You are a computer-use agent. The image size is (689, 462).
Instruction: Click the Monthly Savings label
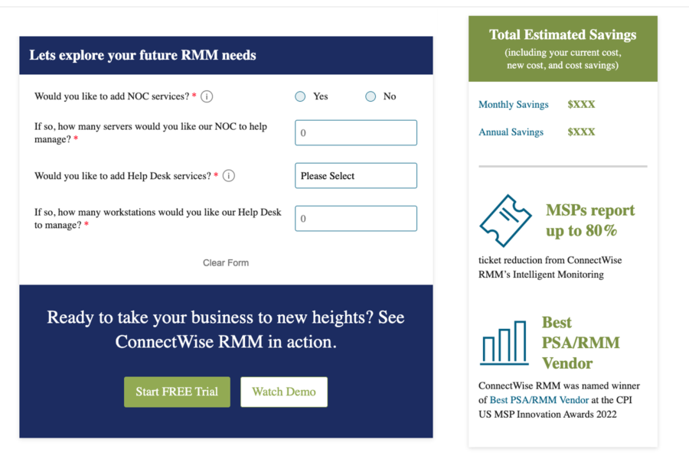pyautogui.click(x=513, y=105)
